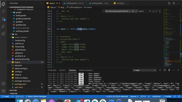Click Prettier status bar item
The height and width of the screenshot is (102, 182).
pos(167,96)
